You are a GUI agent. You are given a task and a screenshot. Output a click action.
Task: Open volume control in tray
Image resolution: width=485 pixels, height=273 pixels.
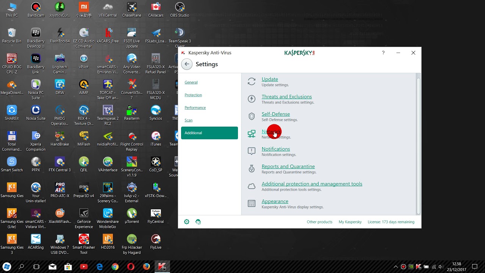click(441, 267)
